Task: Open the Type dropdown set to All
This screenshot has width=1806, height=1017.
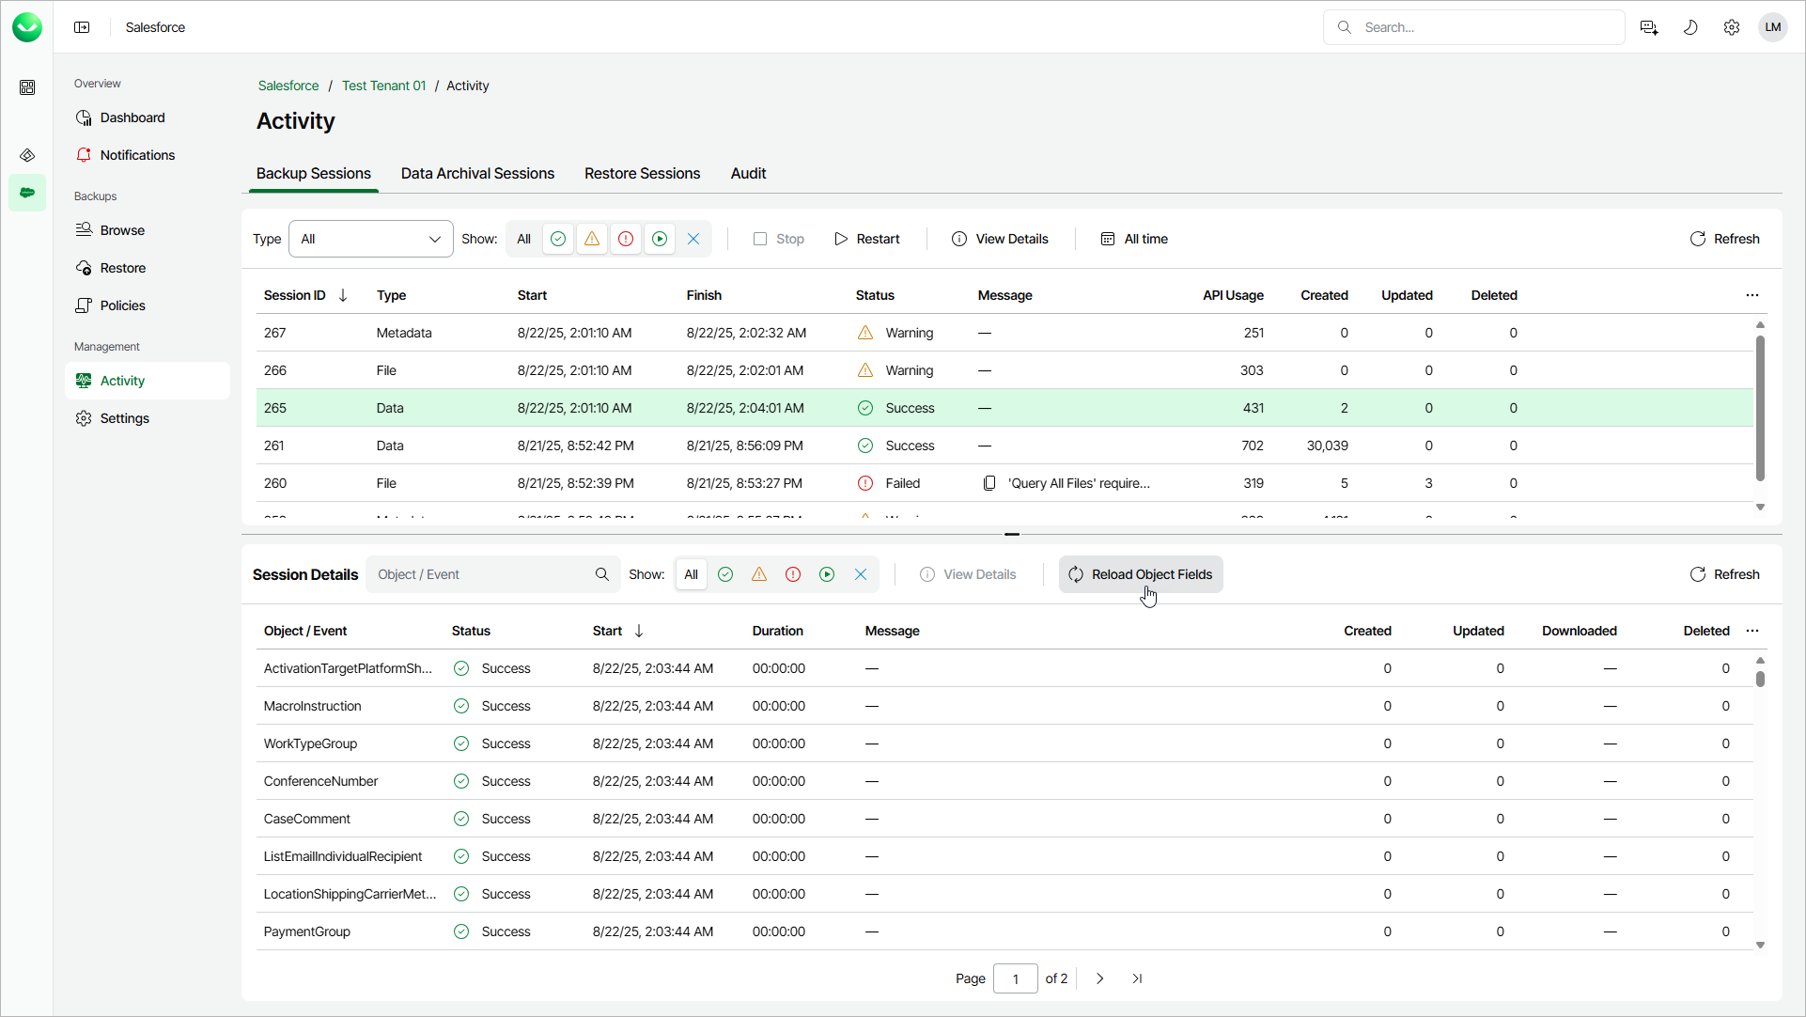Action: pyautogui.click(x=370, y=239)
